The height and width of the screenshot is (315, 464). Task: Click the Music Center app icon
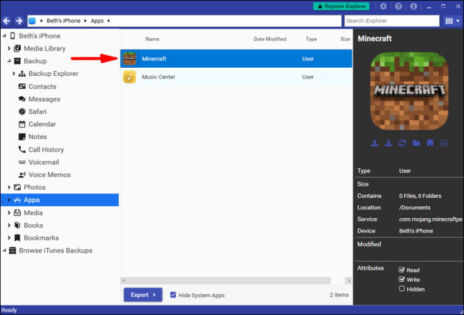[130, 77]
